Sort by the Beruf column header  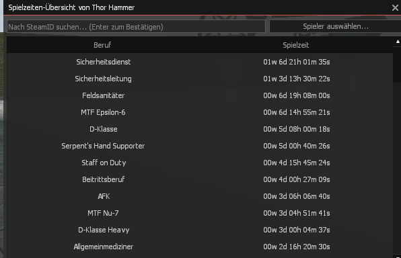(102, 45)
